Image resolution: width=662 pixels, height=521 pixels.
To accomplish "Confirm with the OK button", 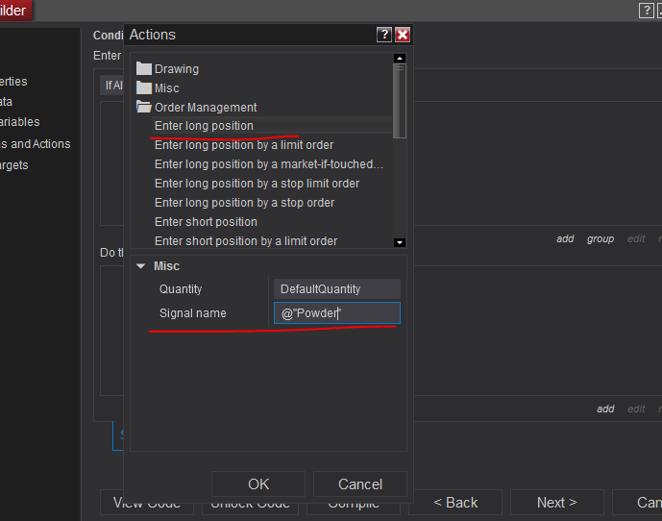I will coord(258,484).
